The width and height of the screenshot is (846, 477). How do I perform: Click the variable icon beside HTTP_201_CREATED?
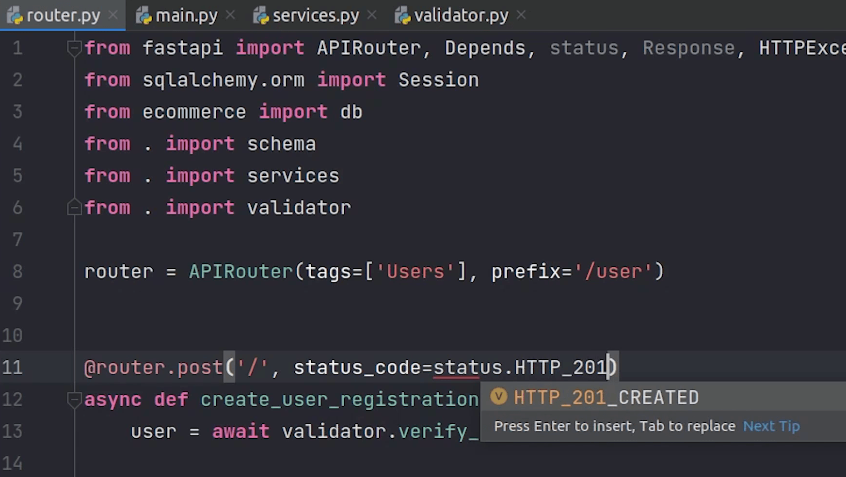(498, 397)
